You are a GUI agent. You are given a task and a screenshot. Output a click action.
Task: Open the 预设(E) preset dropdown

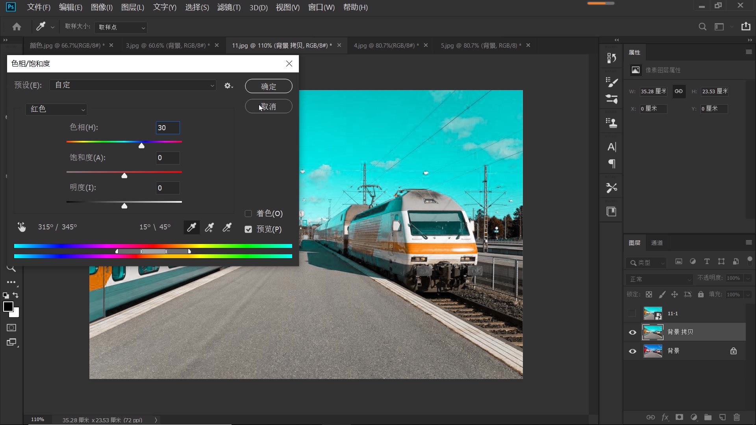click(x=133, y=85)
